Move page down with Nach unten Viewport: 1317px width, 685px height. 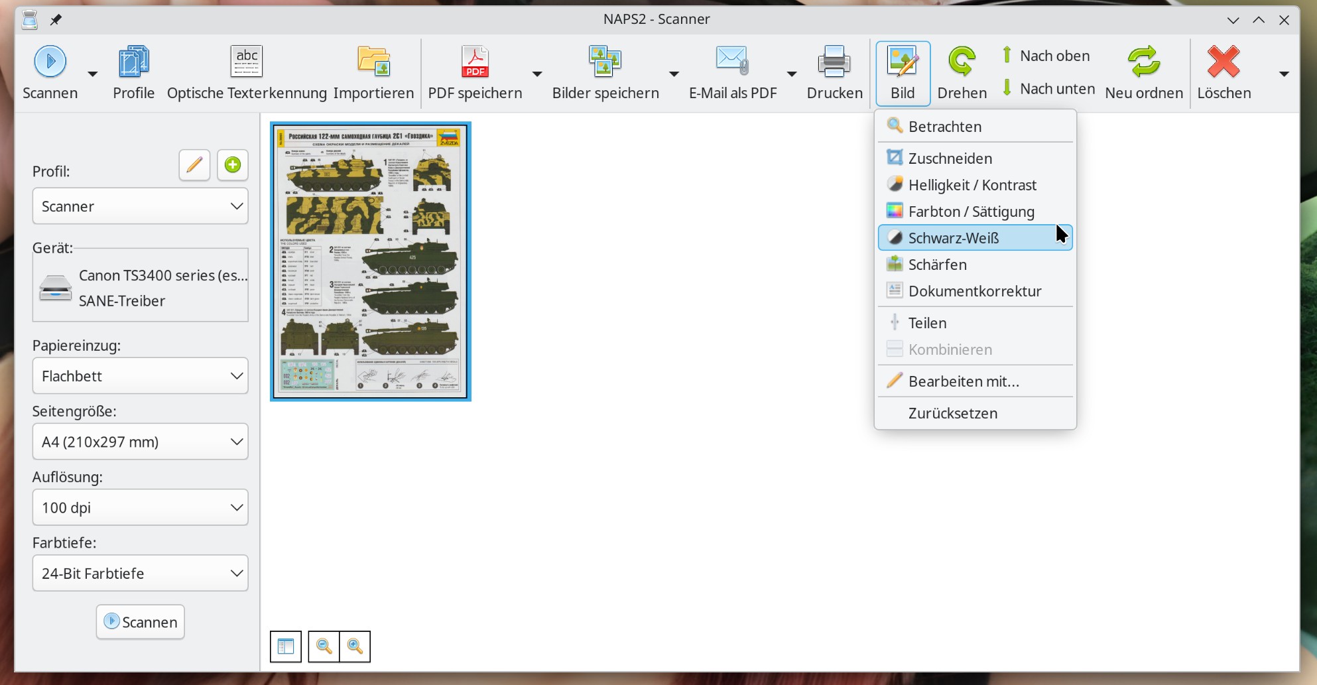pos(1048,88)
